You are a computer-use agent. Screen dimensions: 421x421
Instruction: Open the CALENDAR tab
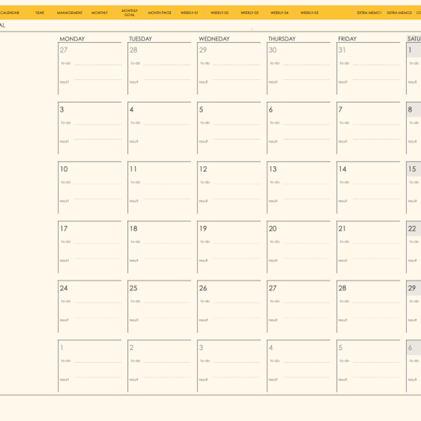click(10, 13)
